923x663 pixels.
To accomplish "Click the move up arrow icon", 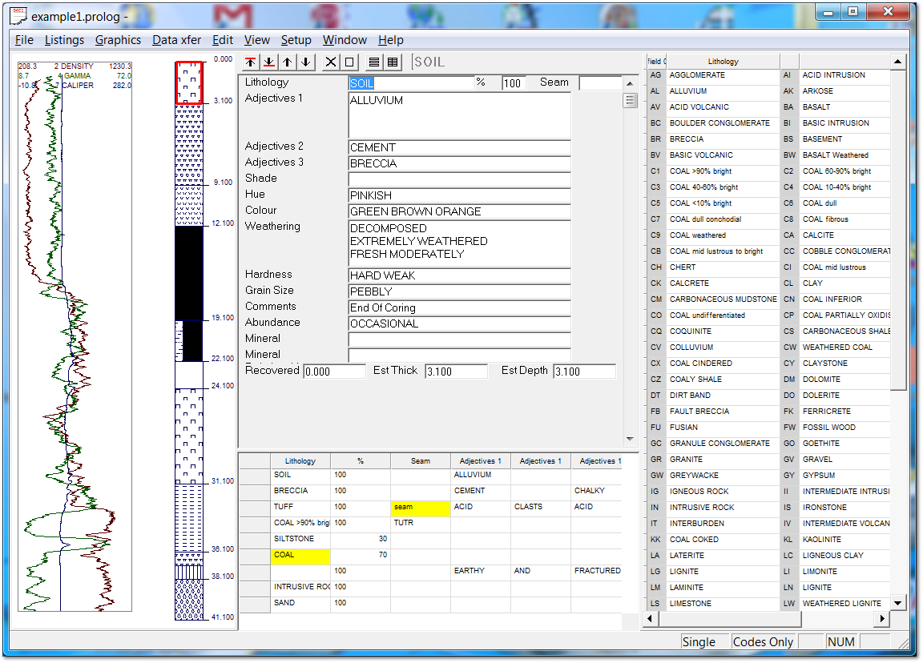I will (x=288, y=62).
